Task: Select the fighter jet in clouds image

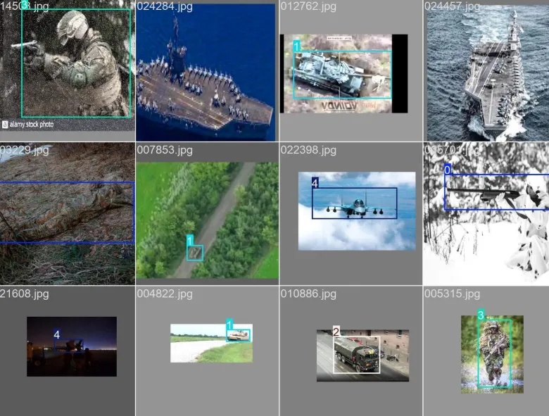Action: point(357,210)
